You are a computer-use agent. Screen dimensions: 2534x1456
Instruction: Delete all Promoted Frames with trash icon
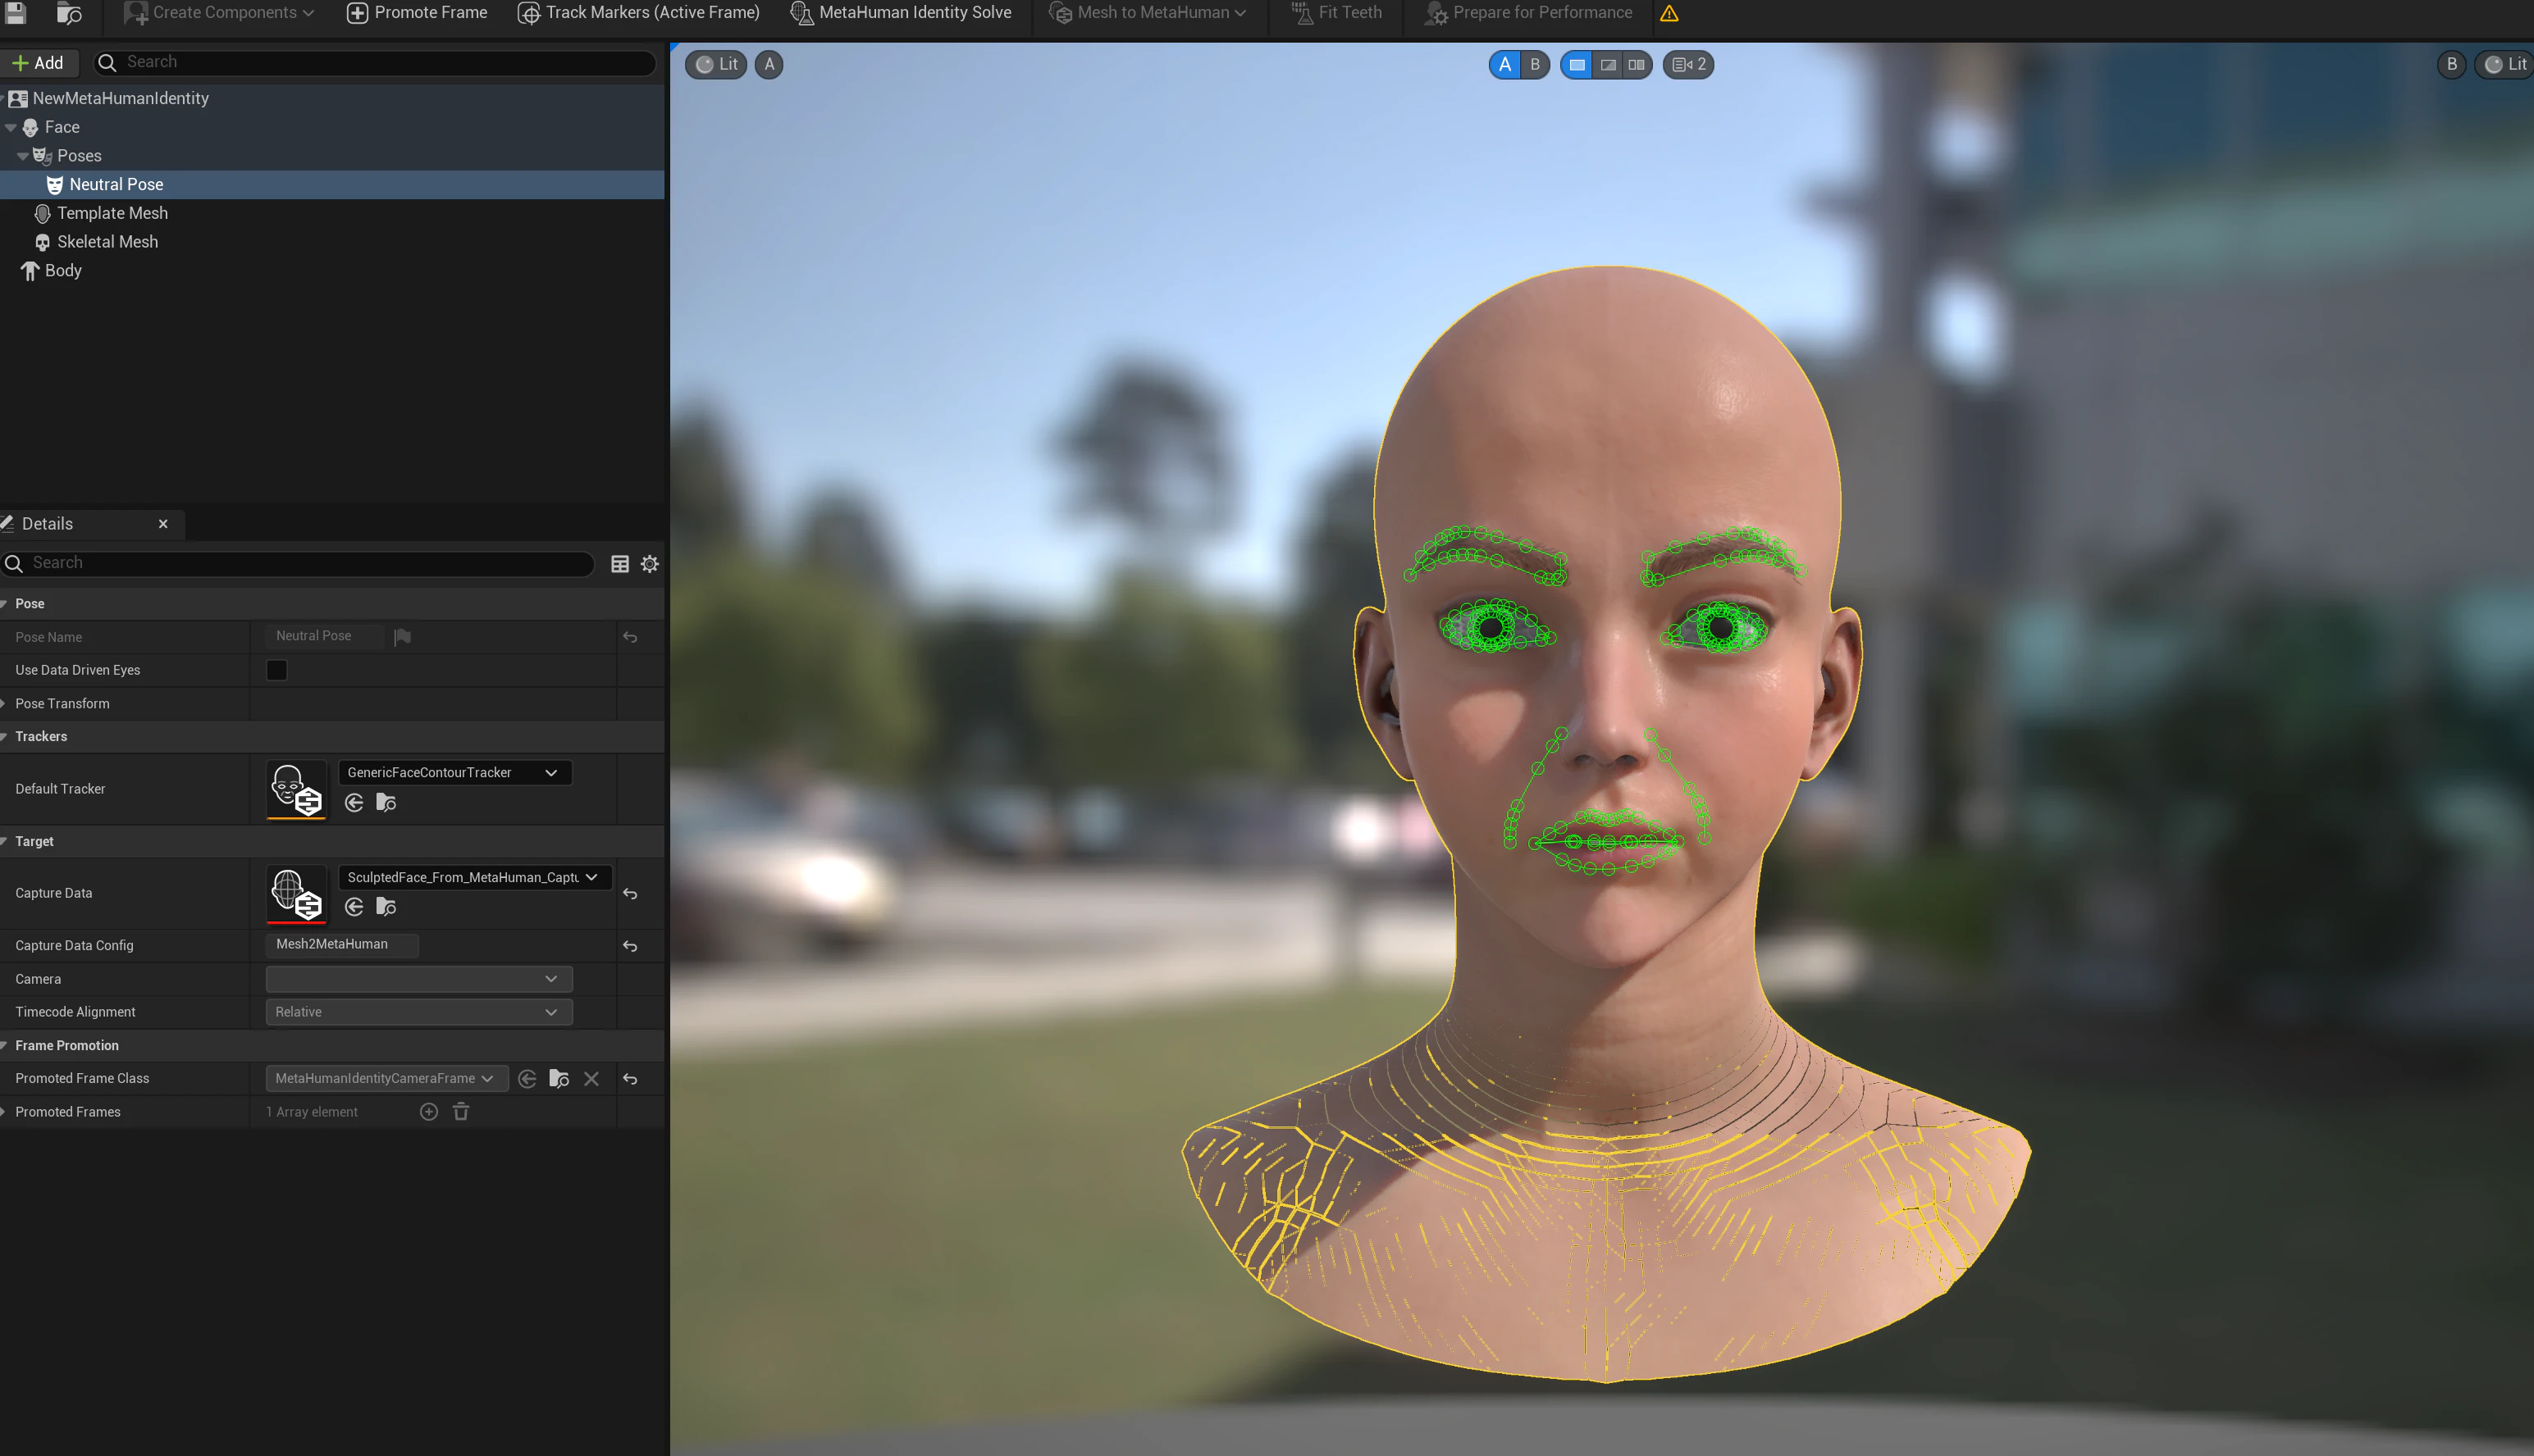[x=461, y=1112]
